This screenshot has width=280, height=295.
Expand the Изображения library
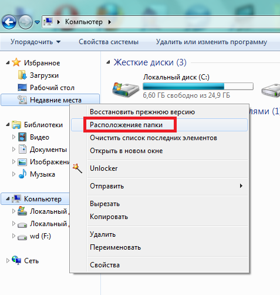[x=14, y=162]
